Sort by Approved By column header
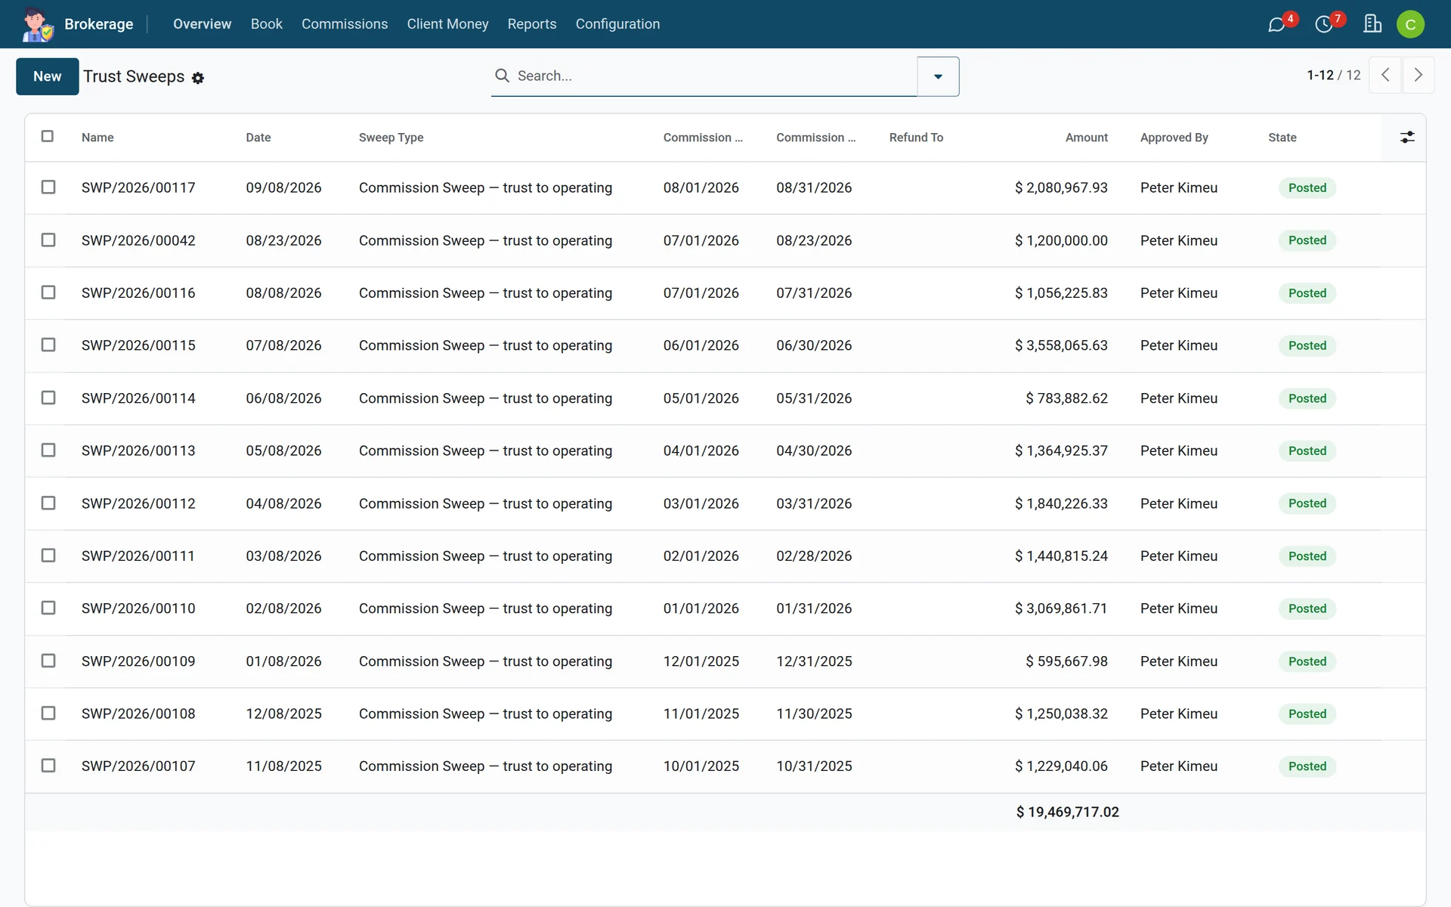 (x=1174, y=138)
